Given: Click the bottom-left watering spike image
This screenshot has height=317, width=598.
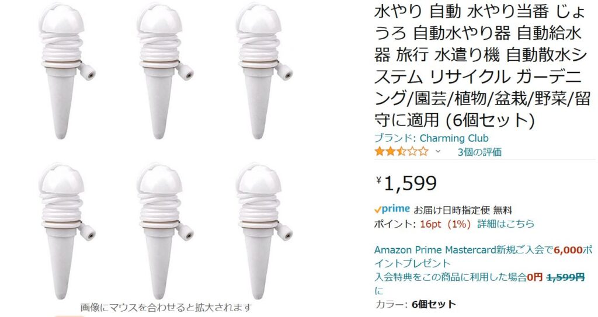Looking at the screenshot, I should point(68,231).
